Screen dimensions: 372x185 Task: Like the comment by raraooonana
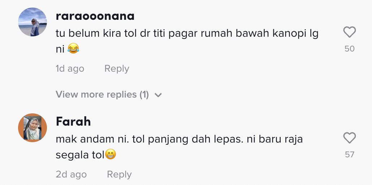pyautogui.click(x=349, y=33)
